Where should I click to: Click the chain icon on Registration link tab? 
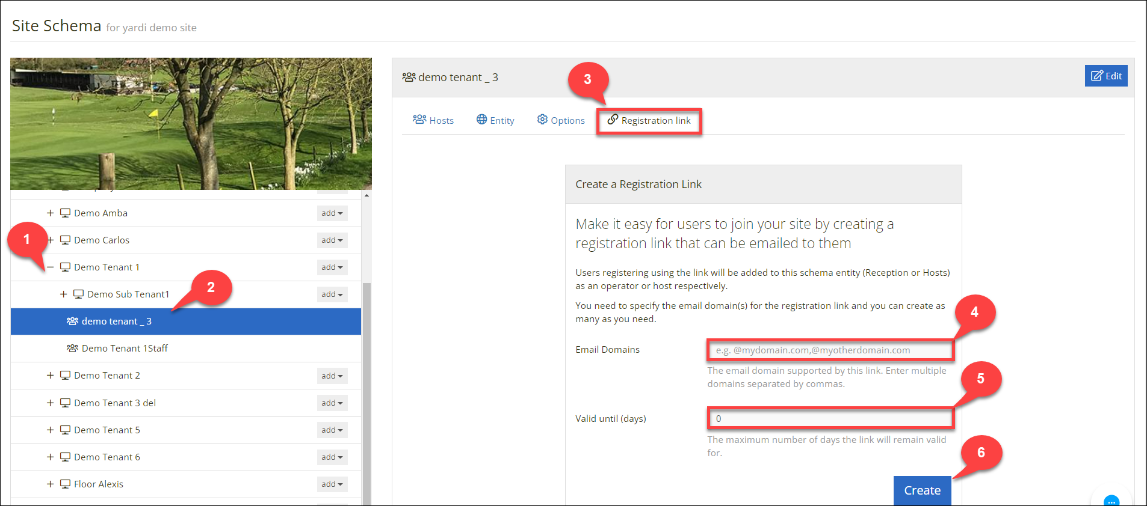pos(613,120)
